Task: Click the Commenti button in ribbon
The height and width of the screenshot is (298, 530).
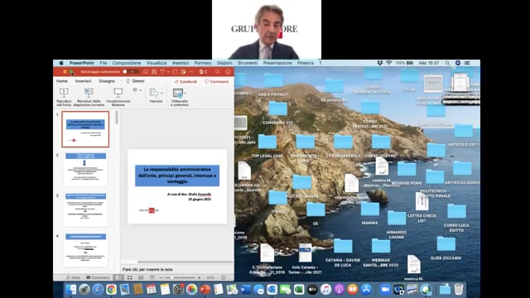Action: (x=217, y=82)
